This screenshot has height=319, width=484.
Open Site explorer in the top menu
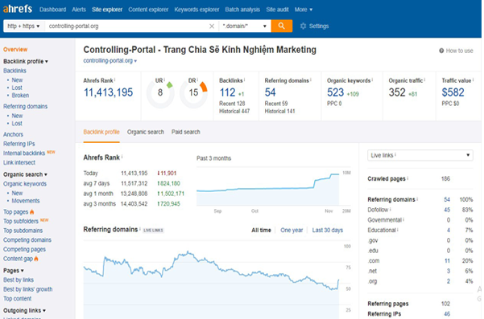tap(107, 10)
